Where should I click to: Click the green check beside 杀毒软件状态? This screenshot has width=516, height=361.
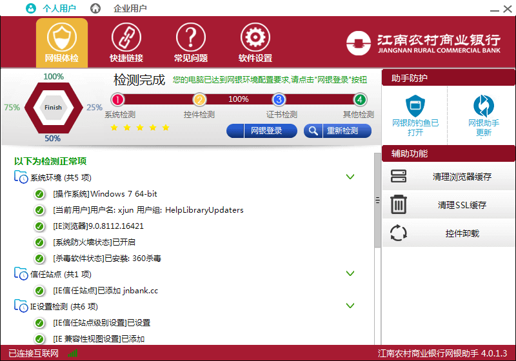click(x=39, y=259)
